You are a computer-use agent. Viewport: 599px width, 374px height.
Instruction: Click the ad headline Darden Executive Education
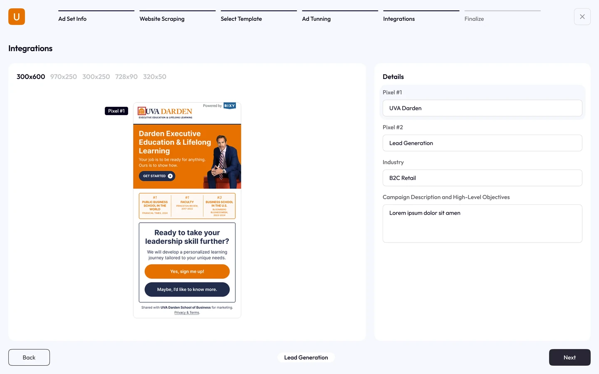(x=175, y=142)
